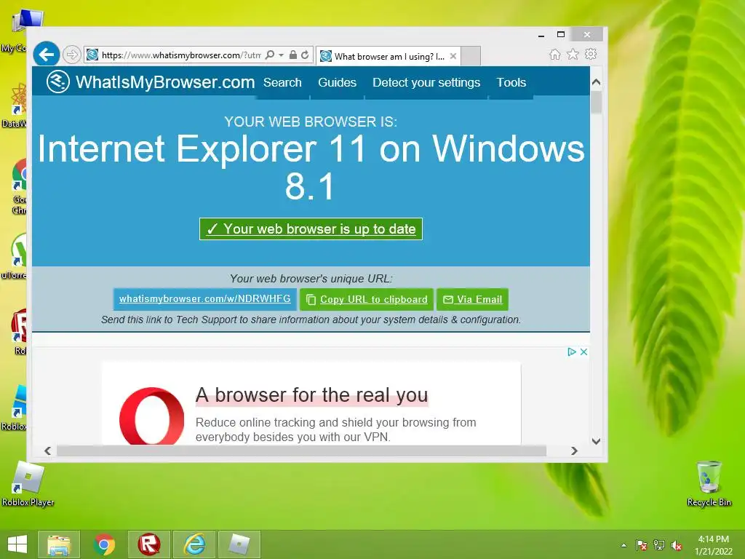
Task: Click the horizontal scrollbar right arrow
Action: tap(575, 451)
